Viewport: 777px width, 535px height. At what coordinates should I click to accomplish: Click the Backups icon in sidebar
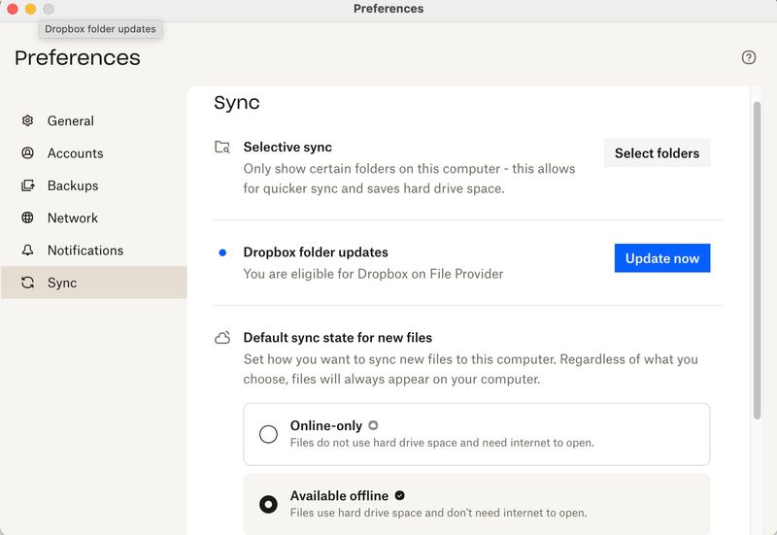click(x=27, y=185)
